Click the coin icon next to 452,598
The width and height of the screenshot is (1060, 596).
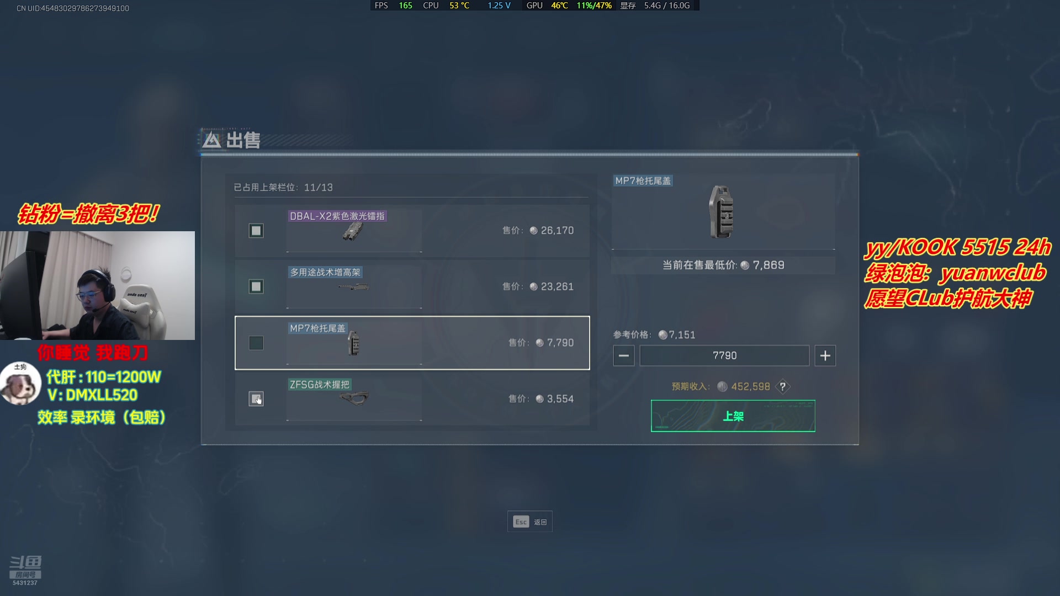[722, 387]
